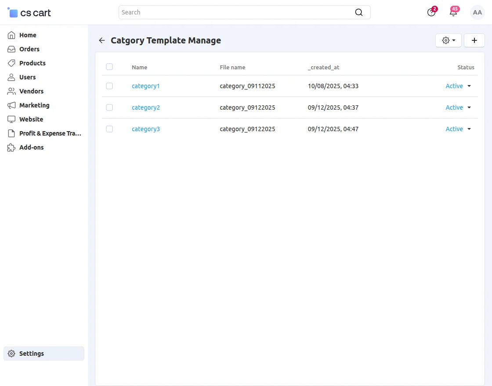The width and height of the screenshot is (492, 386).
Task: Change the status dropdown of category1
Action: coord(458,86)
